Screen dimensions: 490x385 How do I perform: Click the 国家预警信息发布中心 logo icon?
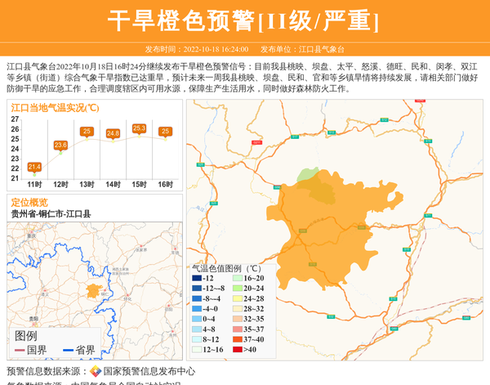pos(96,372)
